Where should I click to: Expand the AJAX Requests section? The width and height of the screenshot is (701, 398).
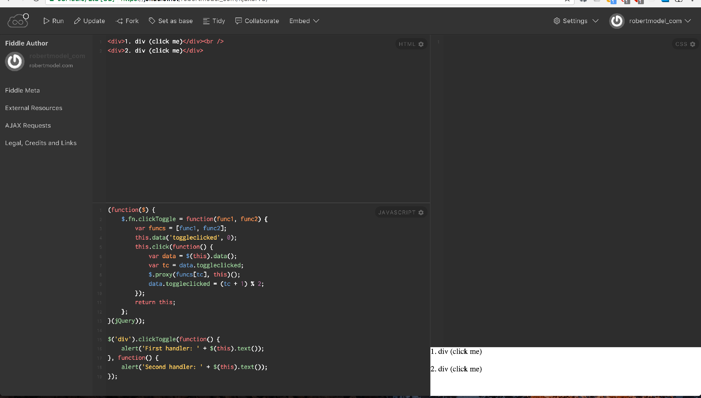(x=28, y=125)
